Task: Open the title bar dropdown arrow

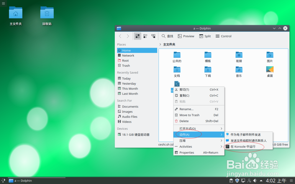Action: (x=274, y=28)
